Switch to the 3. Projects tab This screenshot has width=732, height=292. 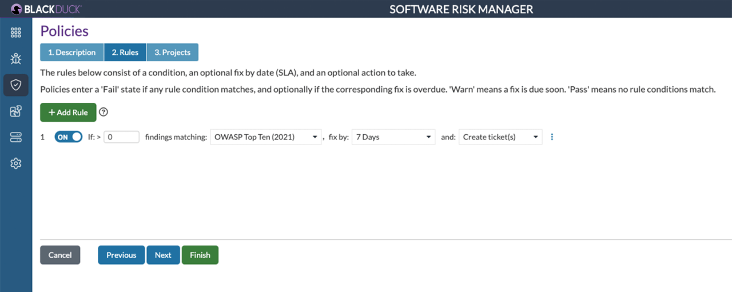pos(172,53)
